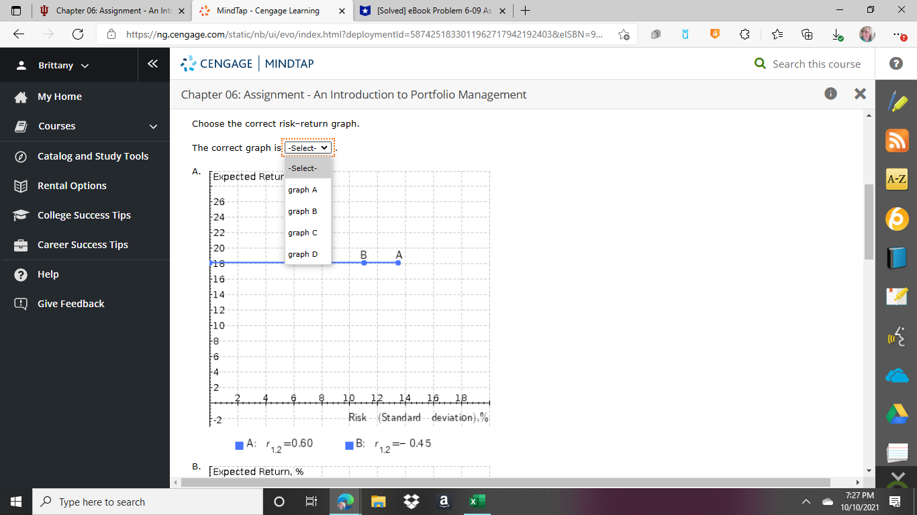Collapse the left navigation with the chevron
The image size is (917, 515).
[x=153, y=64]
